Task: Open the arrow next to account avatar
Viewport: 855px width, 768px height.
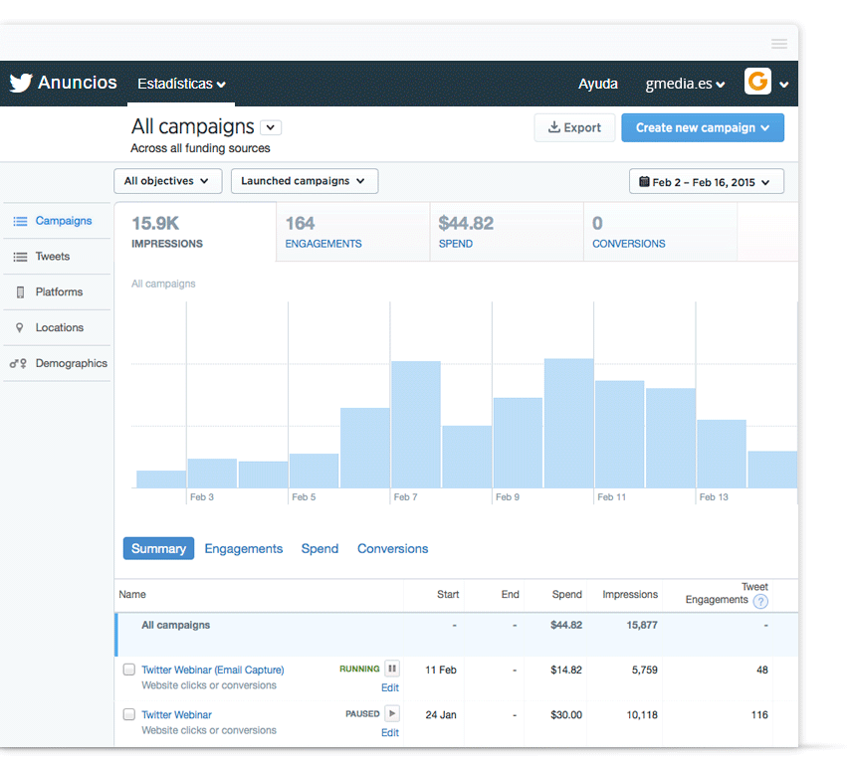Action: [x=784, y=85]
